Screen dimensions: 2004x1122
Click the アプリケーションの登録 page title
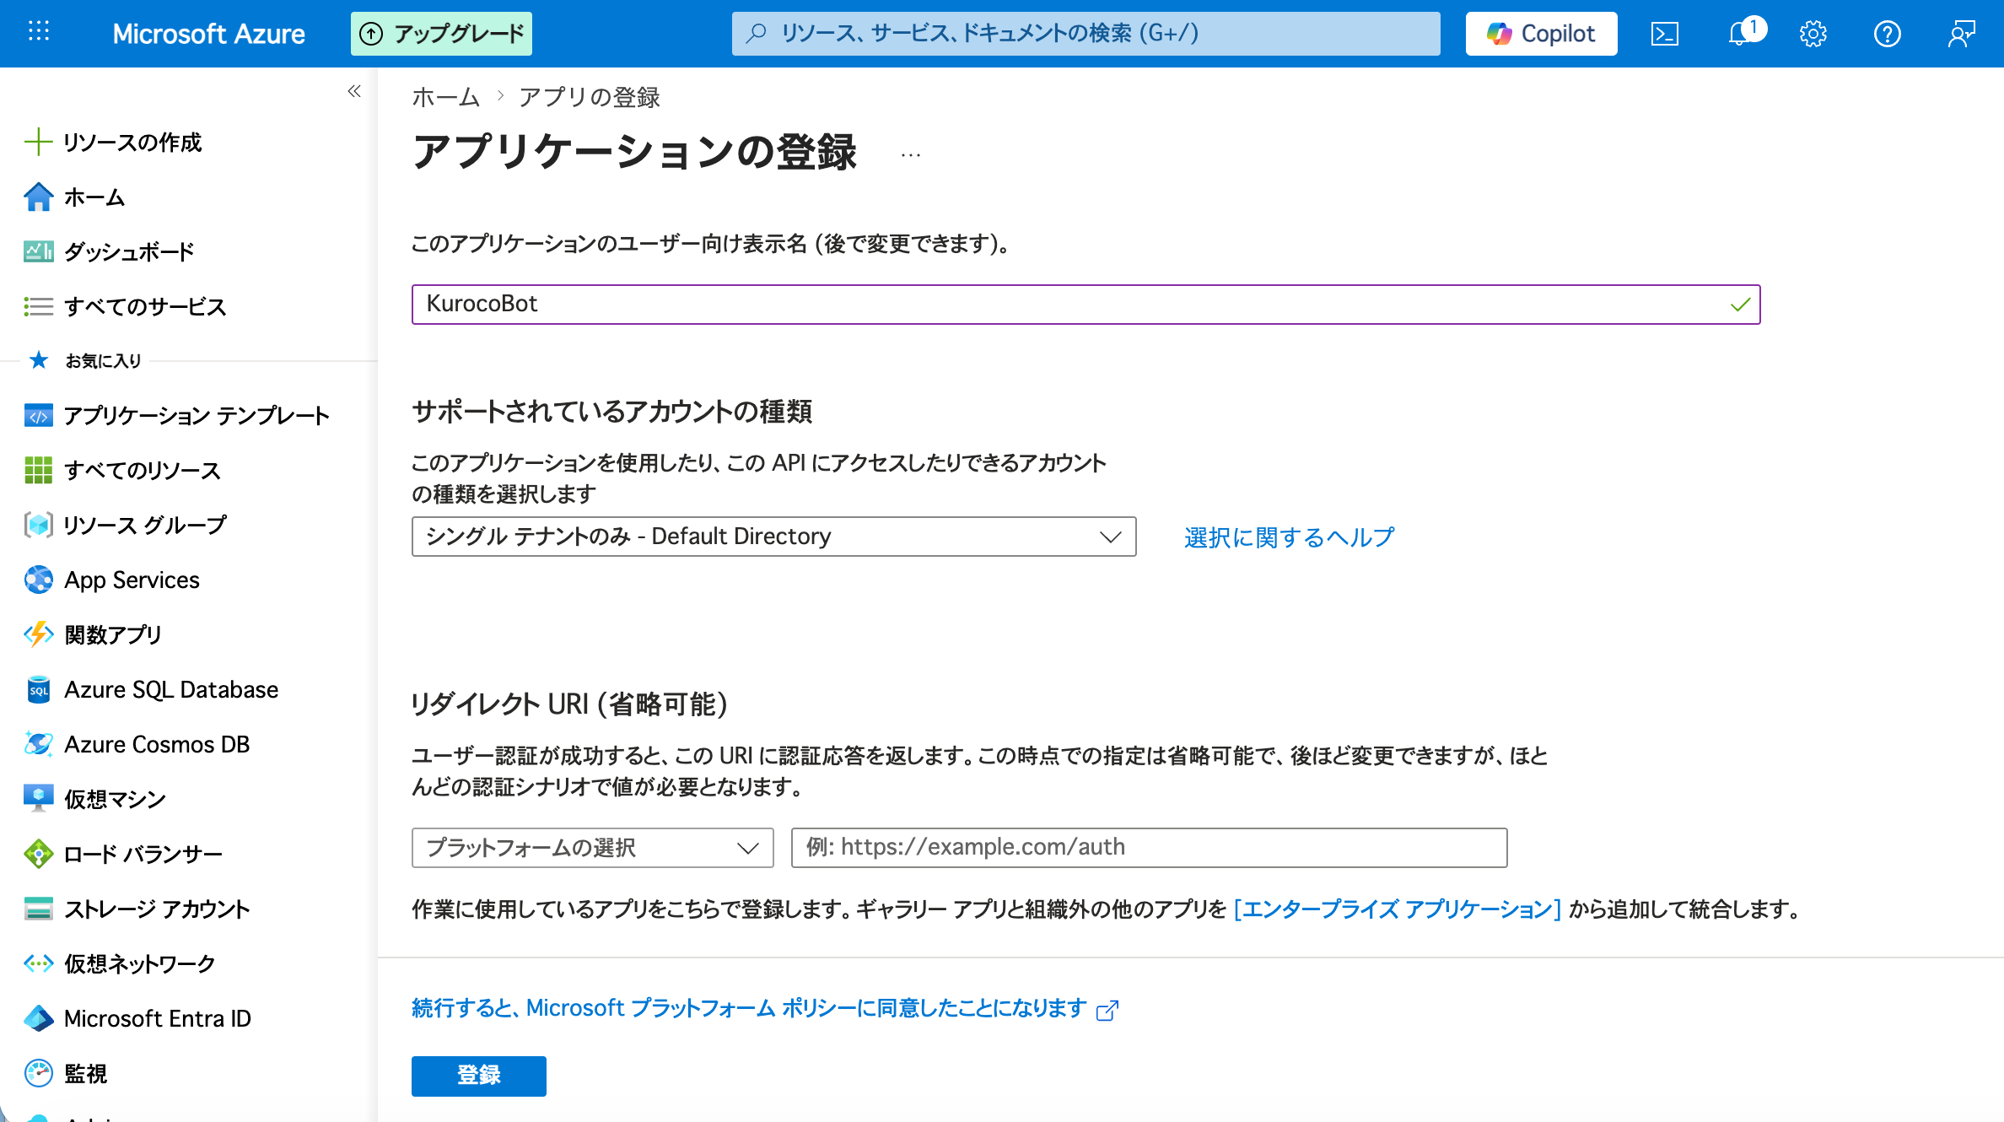[634, 153]
